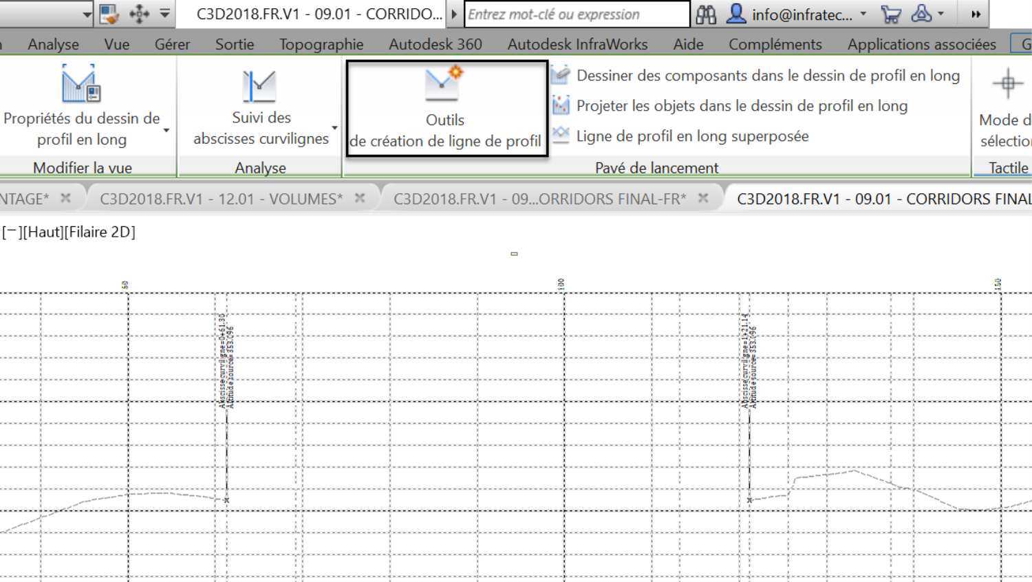The width and height of the screenshot is (1032, 582).
Task: Close the drawing tab ending in NTAGE*
Action: tap(65, 198)
